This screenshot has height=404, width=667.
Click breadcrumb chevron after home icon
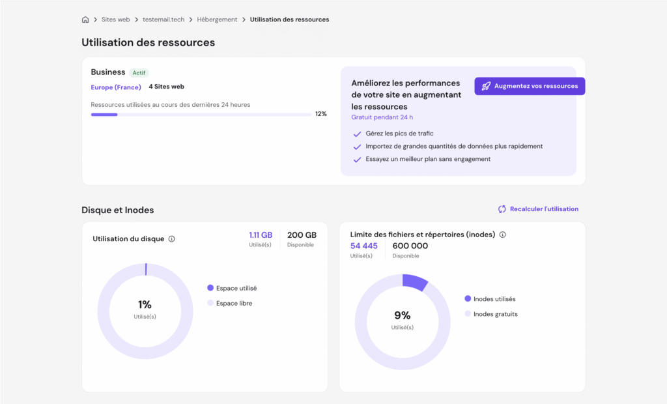point(95,20)
